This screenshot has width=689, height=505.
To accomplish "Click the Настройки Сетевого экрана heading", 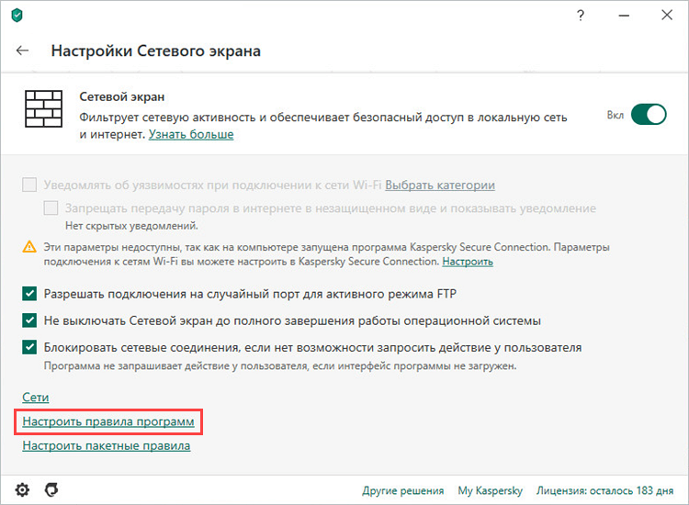I will [156, 50].
